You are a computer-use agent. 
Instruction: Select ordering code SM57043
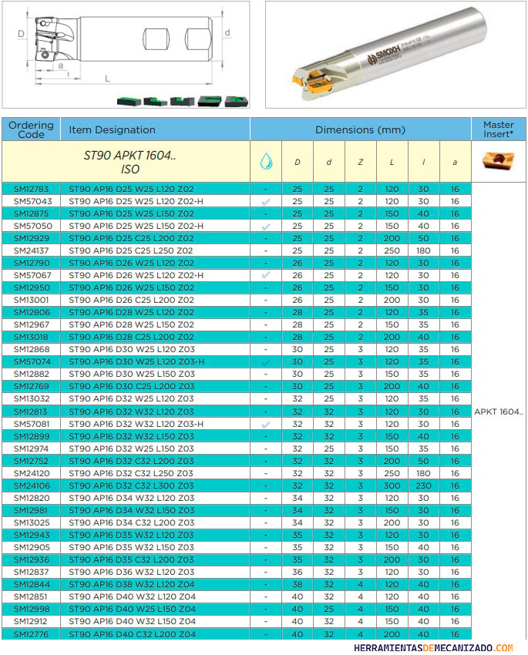[x=32, y=201]
